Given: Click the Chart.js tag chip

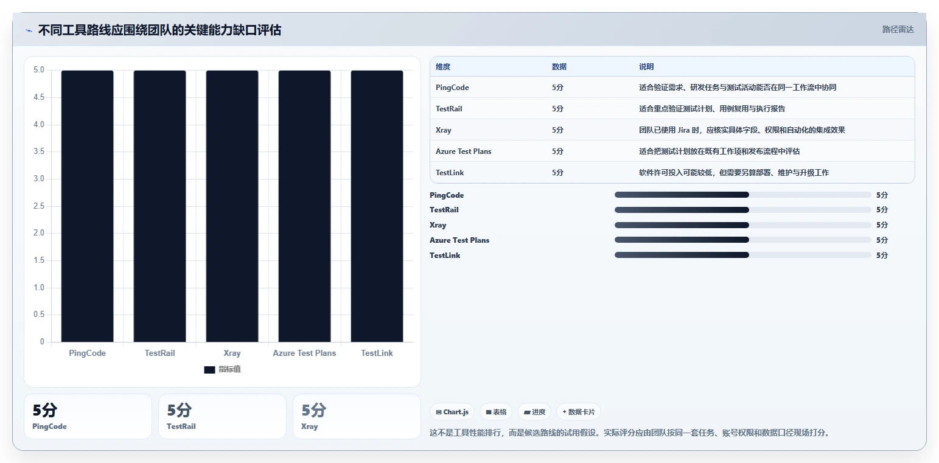Looking at the screenshot, I should [452, 412].
